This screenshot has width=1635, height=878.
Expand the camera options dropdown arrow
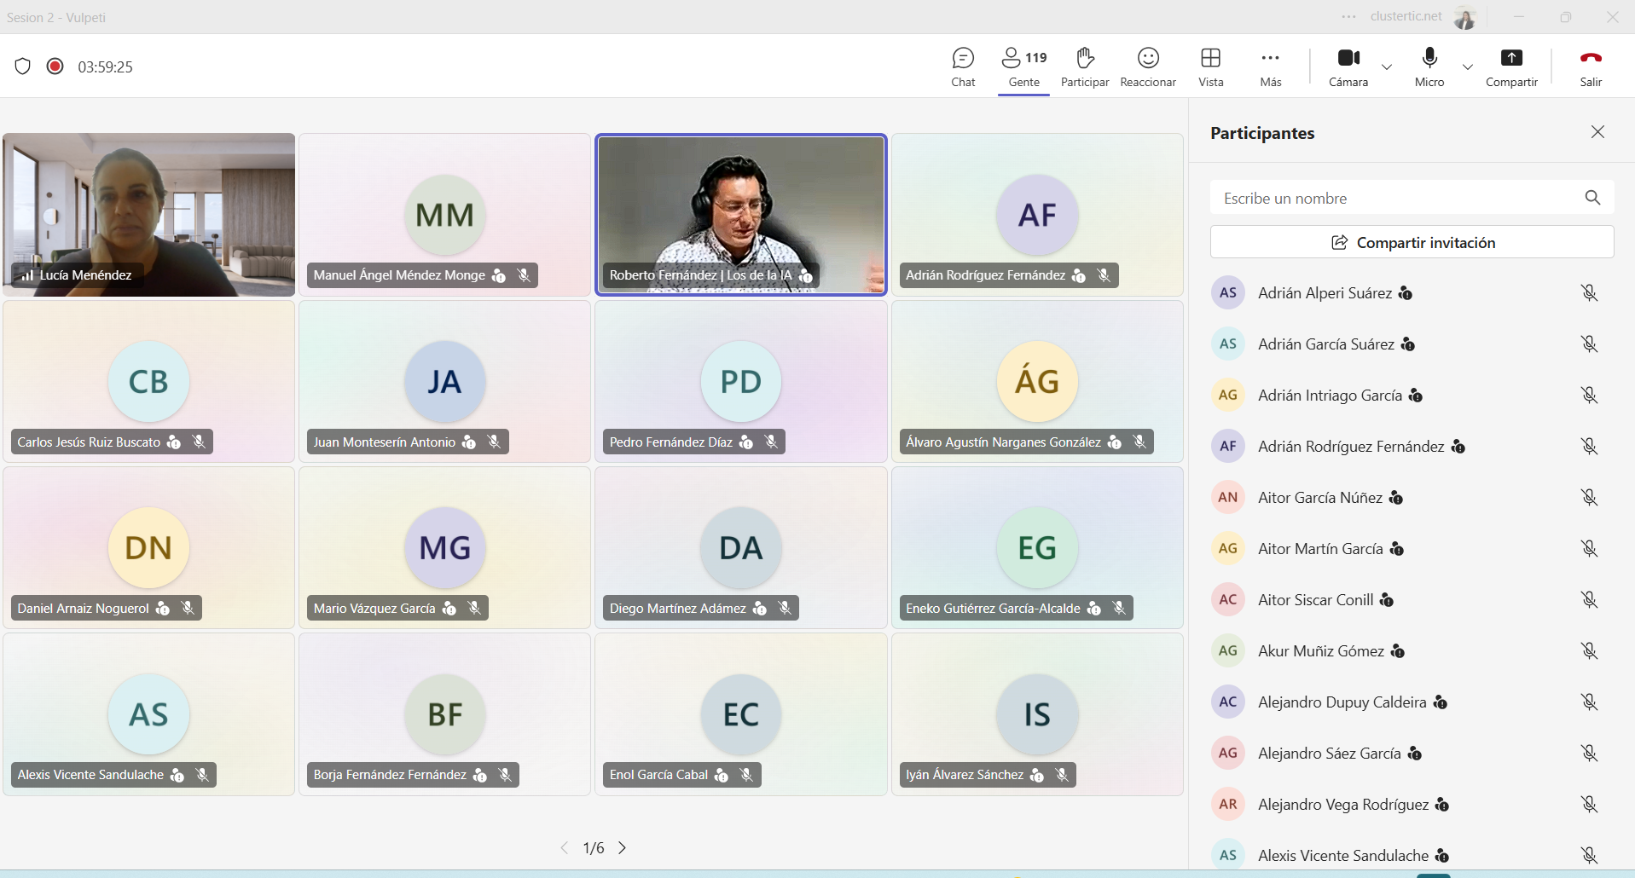click(1387, 67)
